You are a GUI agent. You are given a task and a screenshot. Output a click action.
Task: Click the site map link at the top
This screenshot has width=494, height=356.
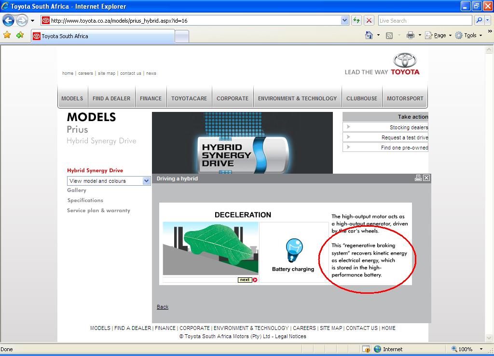tap(107, 73)
